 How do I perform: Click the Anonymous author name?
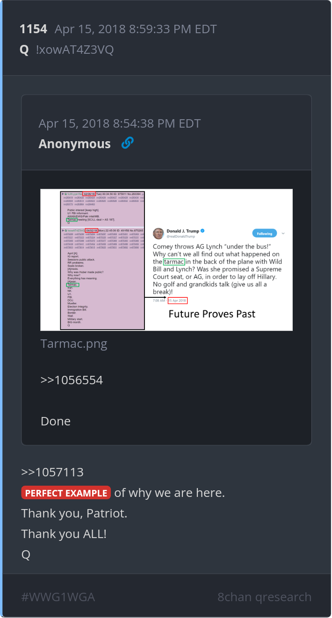point(75,144)
